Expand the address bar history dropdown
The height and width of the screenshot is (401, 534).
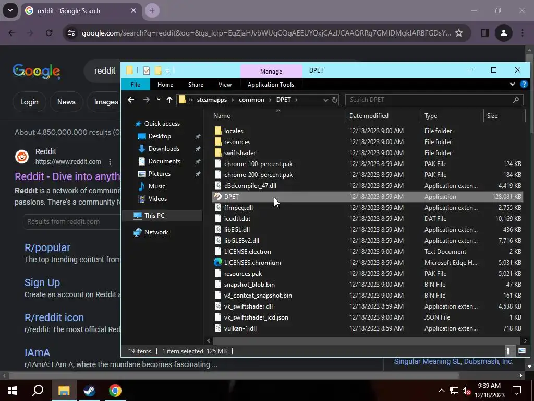(x=325, y=100)
